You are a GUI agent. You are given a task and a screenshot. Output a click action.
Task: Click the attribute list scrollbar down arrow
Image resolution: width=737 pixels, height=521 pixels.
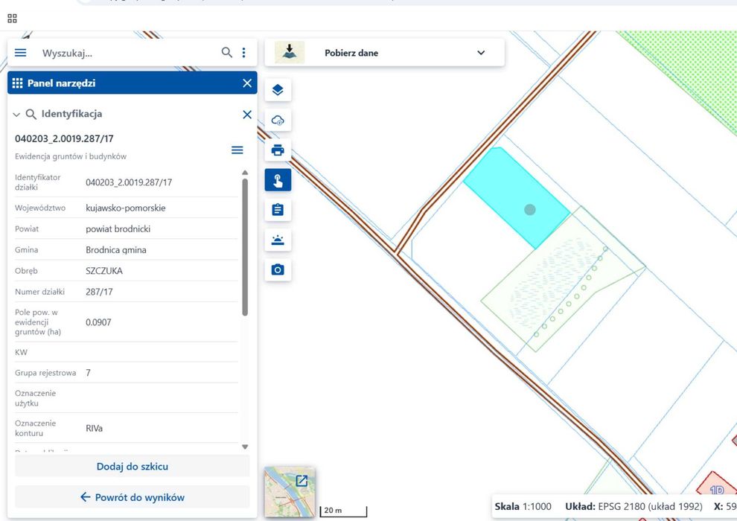[245, 447]
